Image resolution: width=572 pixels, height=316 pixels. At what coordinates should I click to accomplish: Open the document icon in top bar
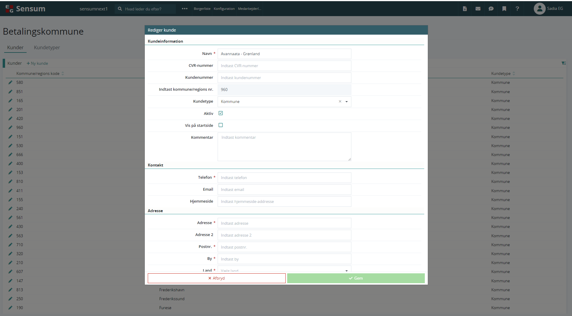465,9
